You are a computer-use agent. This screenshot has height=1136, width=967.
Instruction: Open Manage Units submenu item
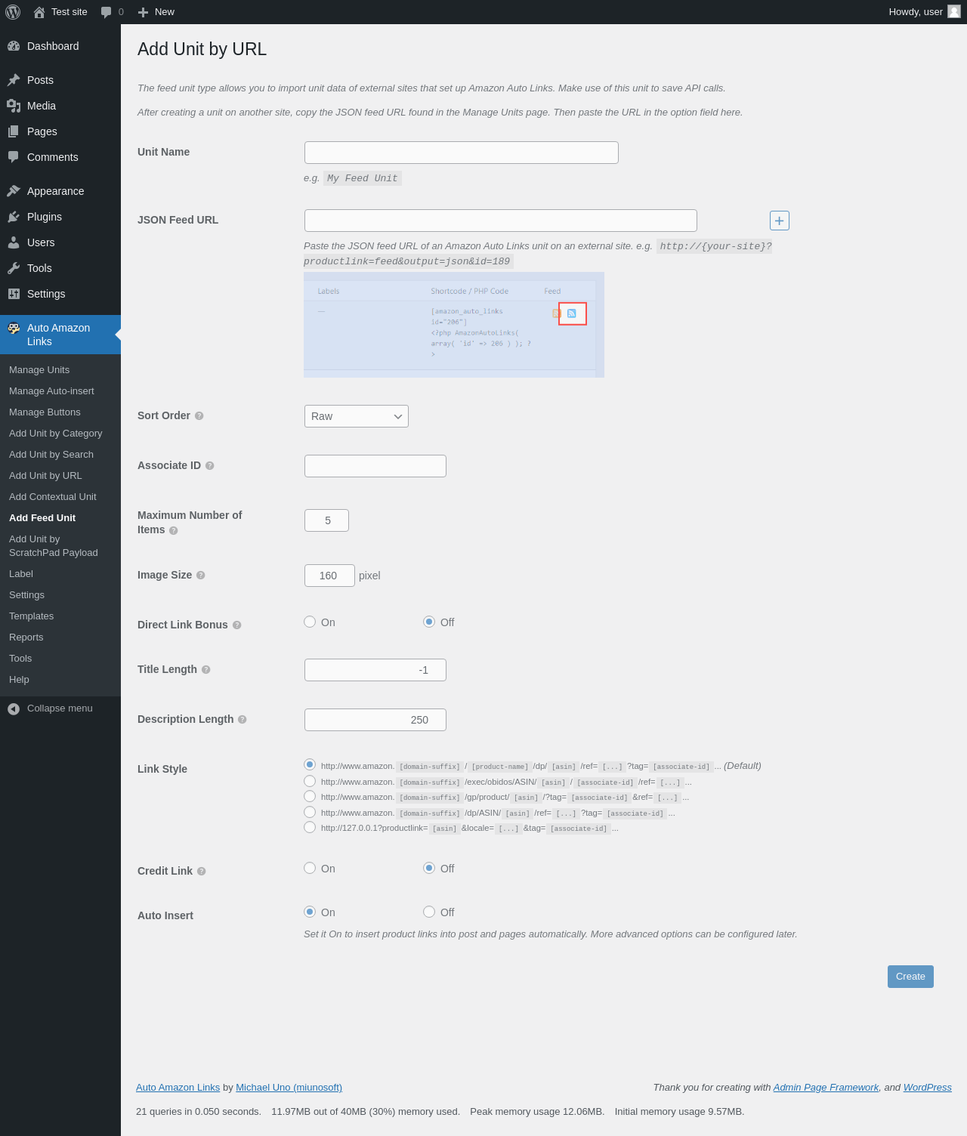pos(60,370)
